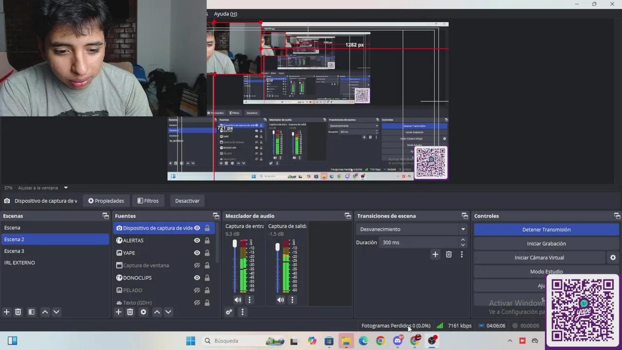
Task: Hide the DONOCLIPS source
Action: coord(197,278)
